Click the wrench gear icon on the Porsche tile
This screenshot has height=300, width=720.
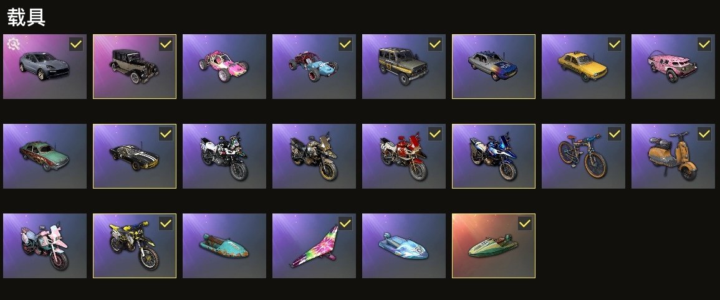coord(14,44)
